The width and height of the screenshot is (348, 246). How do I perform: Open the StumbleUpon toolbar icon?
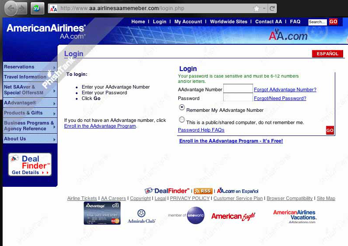click(x=37, y=8)
